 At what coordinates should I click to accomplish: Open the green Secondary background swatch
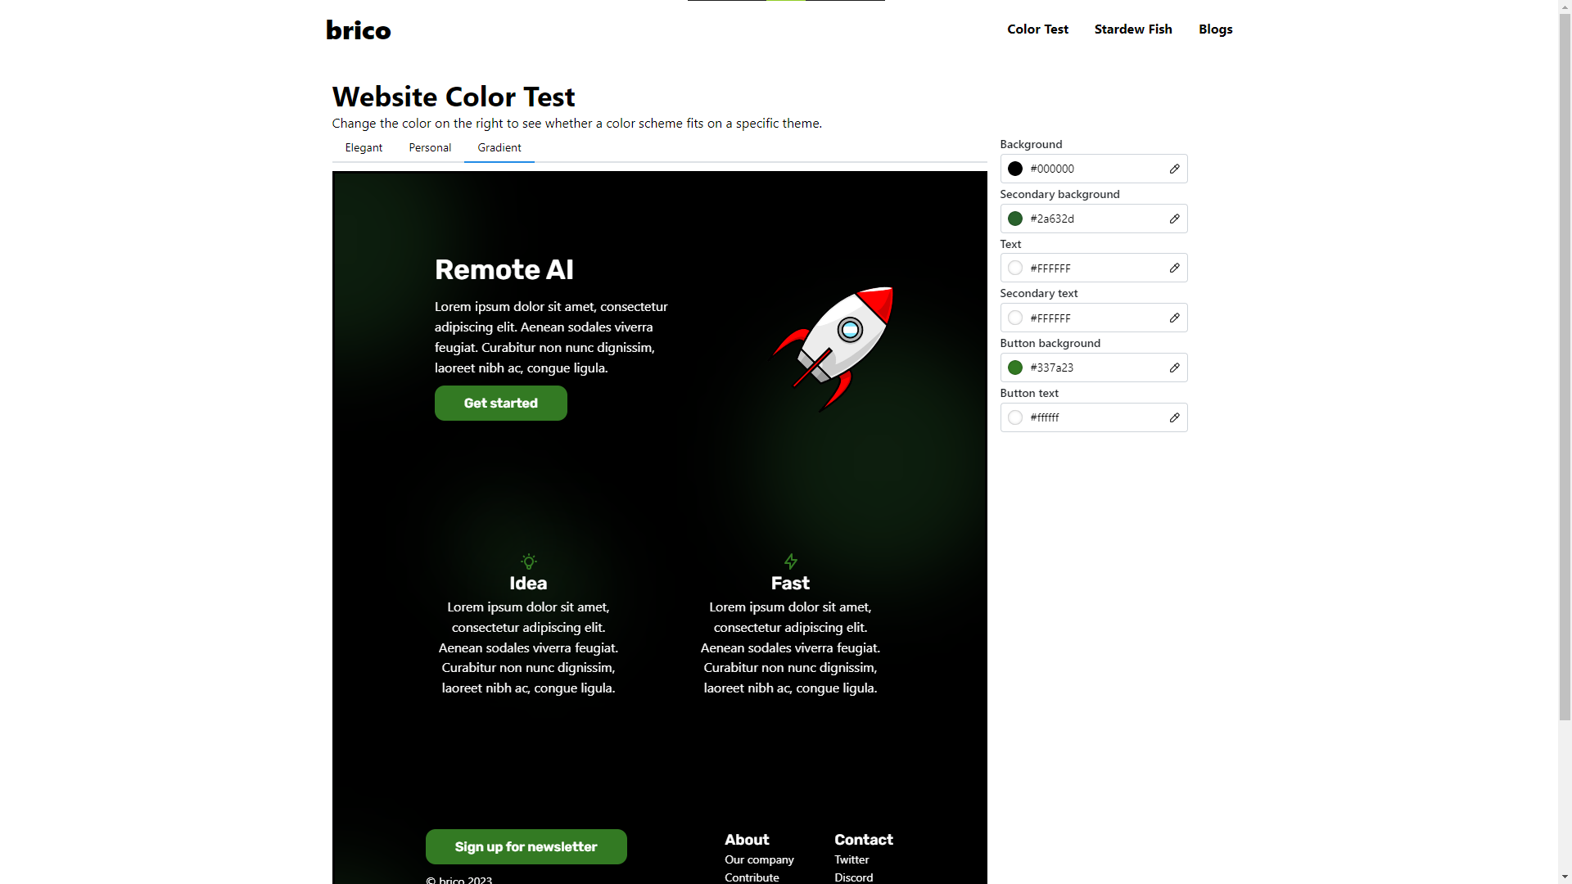(1015, 219)
